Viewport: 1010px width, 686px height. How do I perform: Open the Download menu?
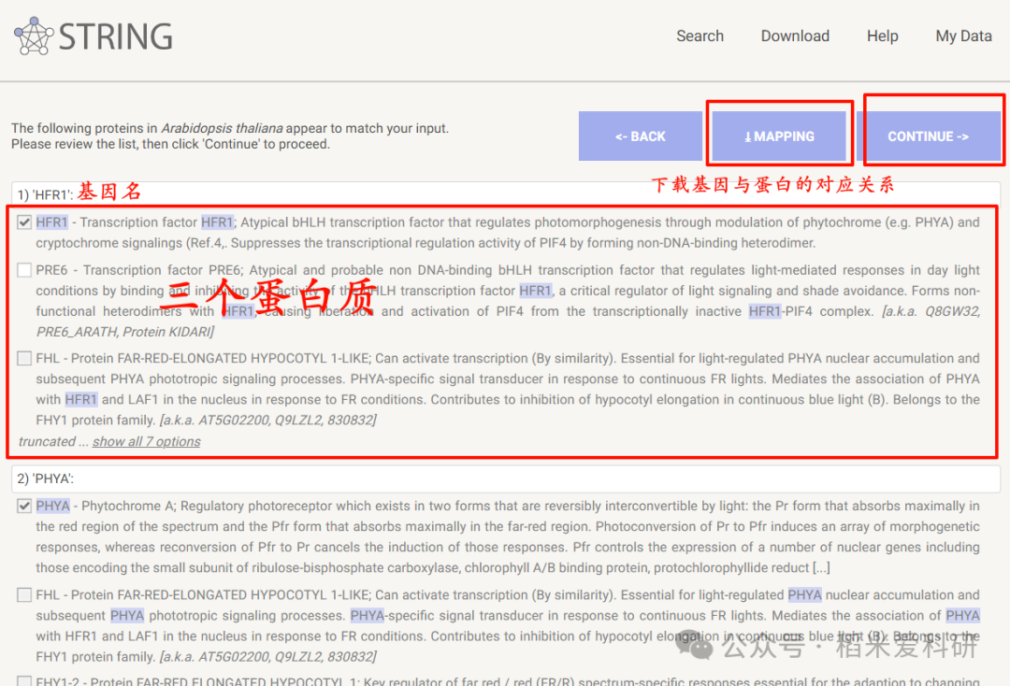tap(795, 36)
